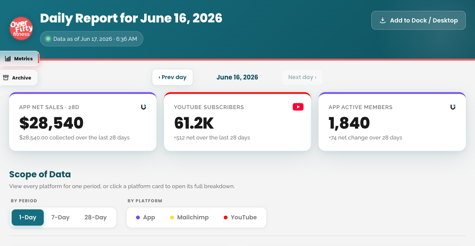
Task: Click the Daily Report for June 16, 2026 title
Action: 131,18
